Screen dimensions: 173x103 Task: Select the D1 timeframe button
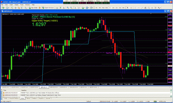point(117,8)
